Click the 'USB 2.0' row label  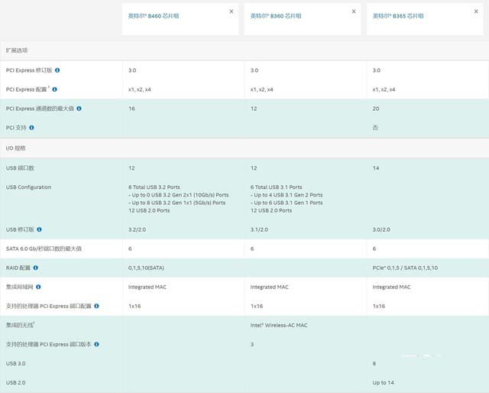(x=15, y=382)
